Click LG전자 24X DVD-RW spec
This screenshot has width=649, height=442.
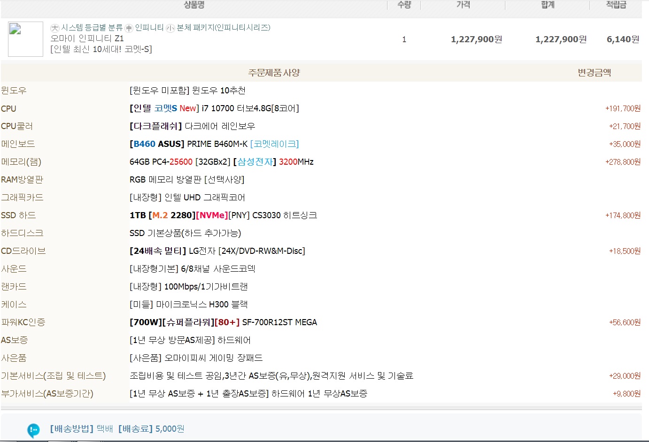pyautogui.click(x=217, y=251)
